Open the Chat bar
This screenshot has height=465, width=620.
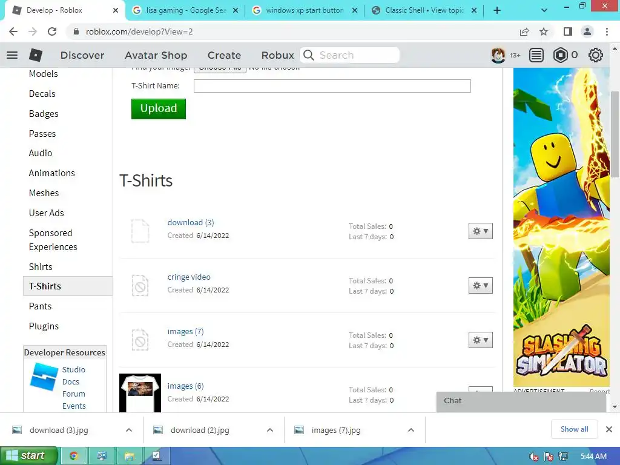(x=521, y=401)
